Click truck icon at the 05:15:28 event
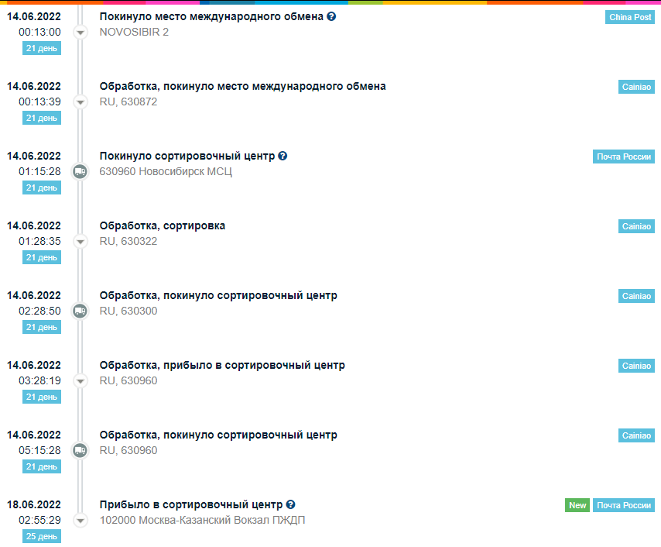The image size is (661, 547). [80, 451]
